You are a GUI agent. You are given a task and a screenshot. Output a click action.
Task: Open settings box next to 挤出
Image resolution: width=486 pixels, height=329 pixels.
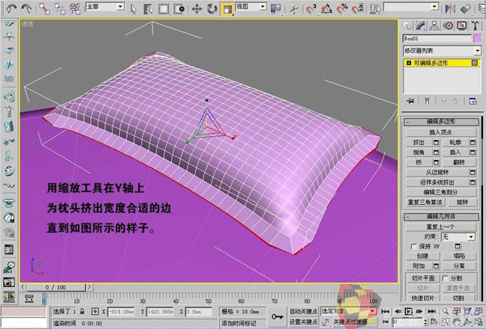click(x=436, y=143)
